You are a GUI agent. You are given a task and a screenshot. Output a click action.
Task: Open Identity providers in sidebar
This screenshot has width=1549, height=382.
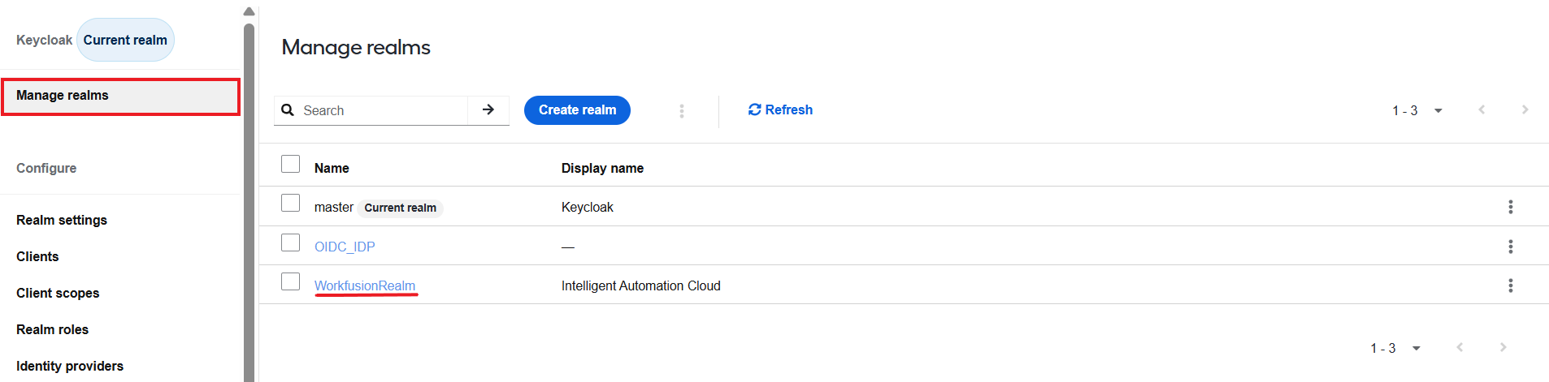click(70, 366)
